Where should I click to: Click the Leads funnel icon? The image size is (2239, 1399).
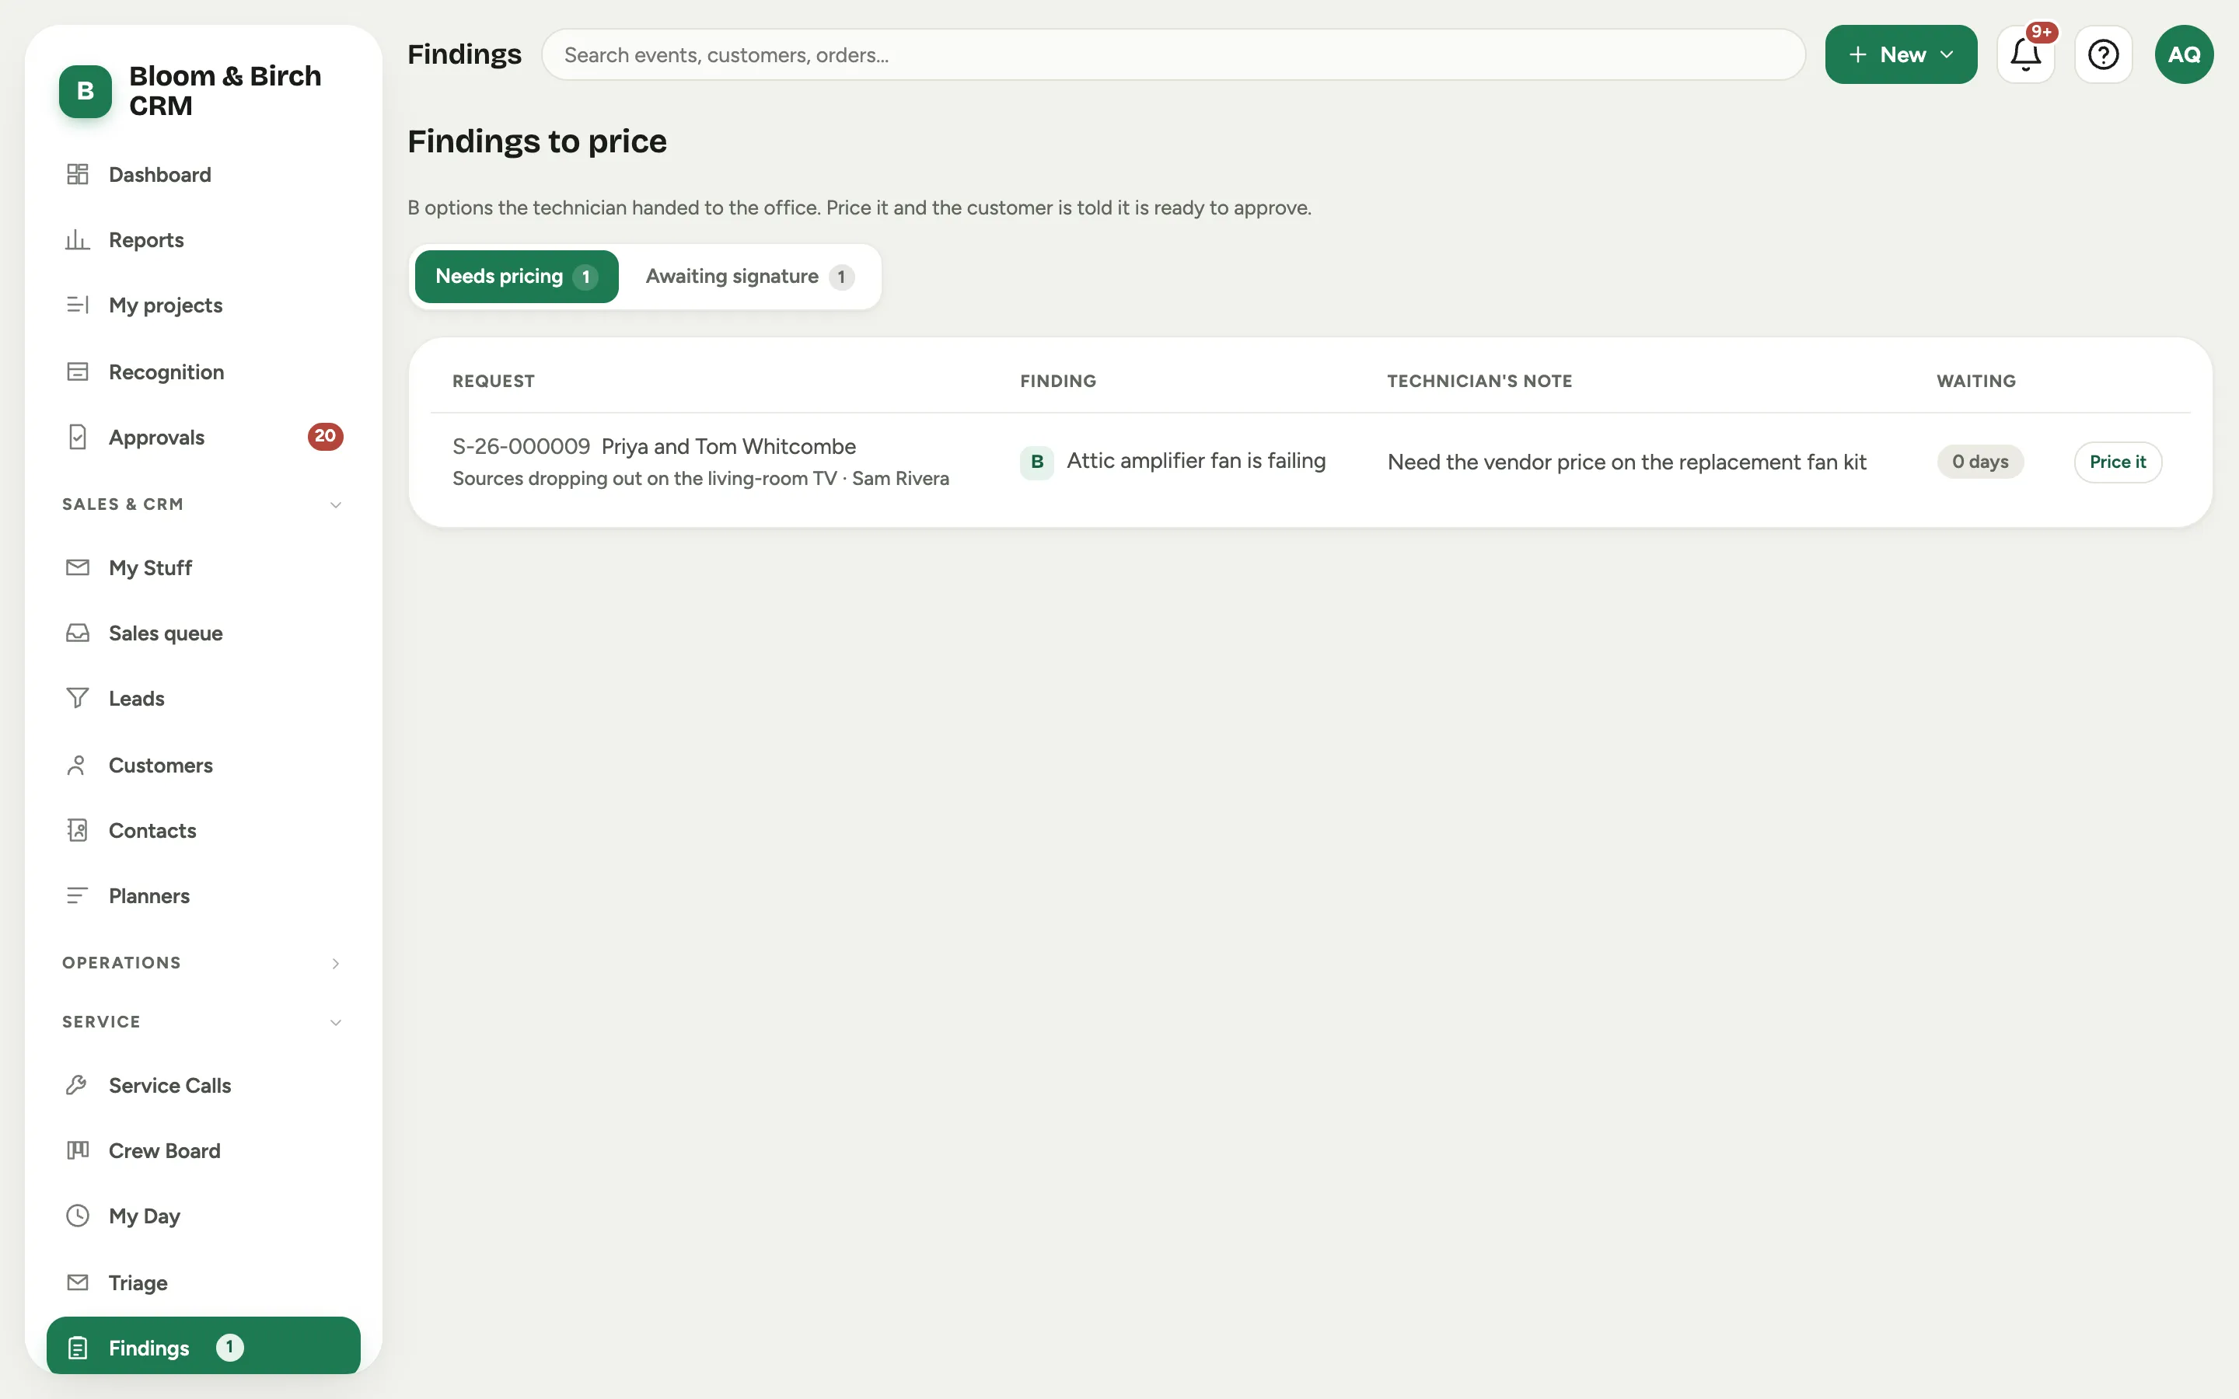coord(78,698)
